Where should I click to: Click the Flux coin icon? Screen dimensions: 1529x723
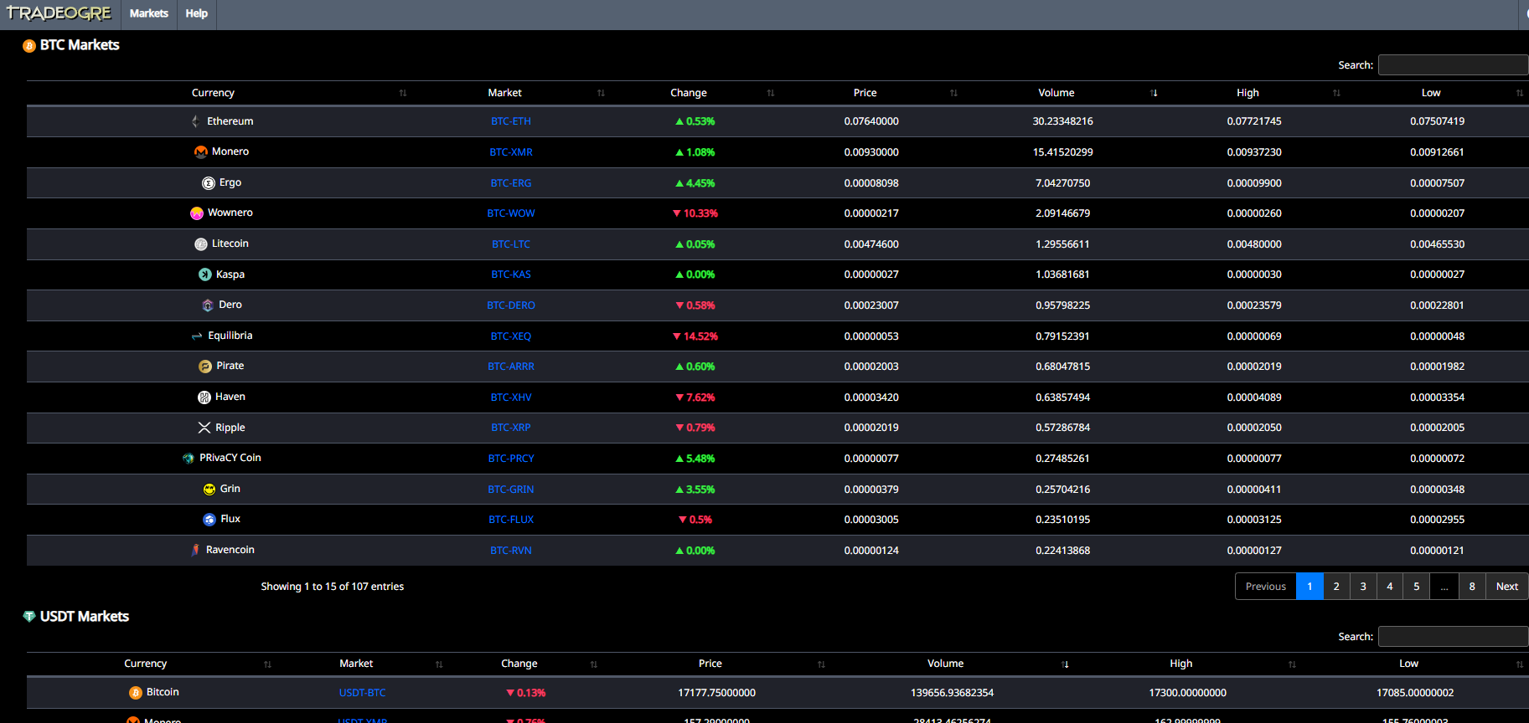(x=209, y=519)
